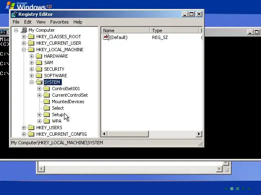
Task: Expand the SAM key
Action: click(x=32, y=63)
